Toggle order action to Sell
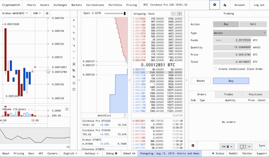The height and width of the screenshot is (157, 269). tap(253, 24)
